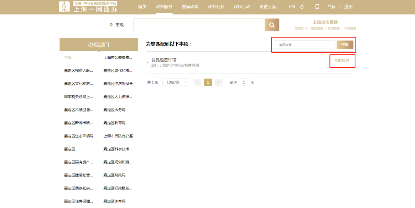Click the Shanghai 一网通办 logo
The width and height of the screenshot is (415, 208).
tap(88, 7)
